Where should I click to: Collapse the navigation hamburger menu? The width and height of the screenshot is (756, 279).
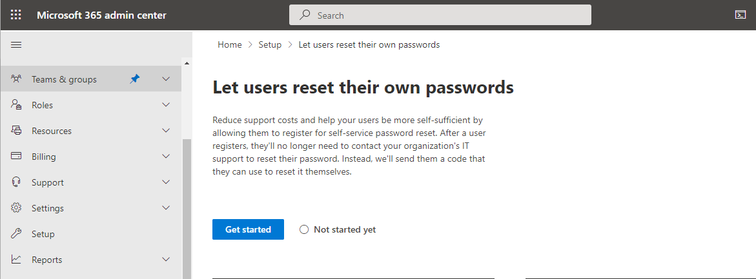coord(16,44)
